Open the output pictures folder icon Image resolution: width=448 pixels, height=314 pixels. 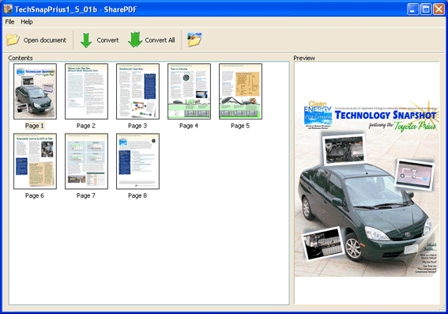coord(194,40)
